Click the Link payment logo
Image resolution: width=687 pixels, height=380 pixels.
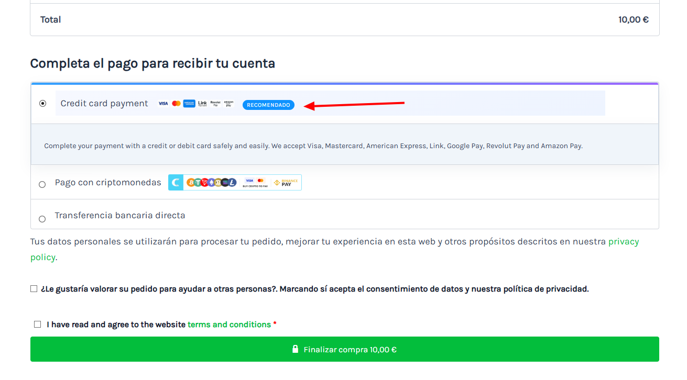202,104
